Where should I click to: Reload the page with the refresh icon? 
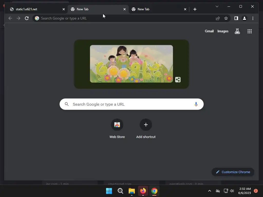27,18
